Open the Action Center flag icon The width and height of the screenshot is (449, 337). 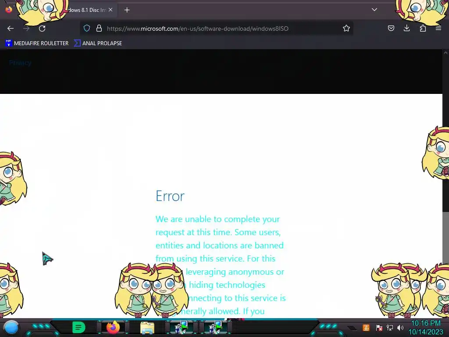[x=379, y=327]
